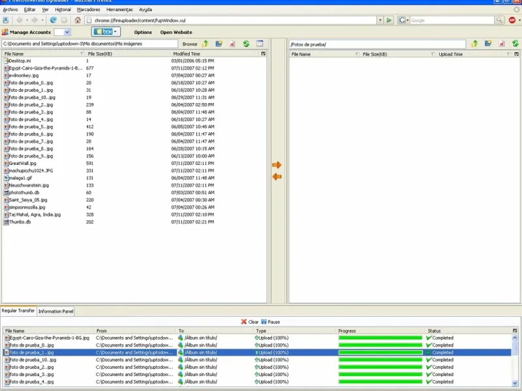Open the Marcadores menu

pos(89,10)
